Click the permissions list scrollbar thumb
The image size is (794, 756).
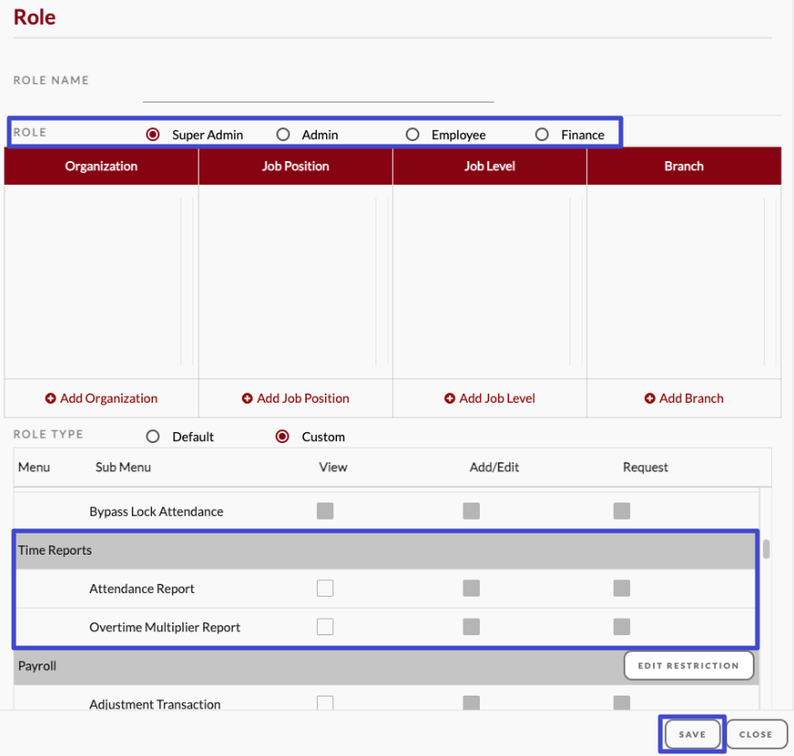click(x=767, y=548)
